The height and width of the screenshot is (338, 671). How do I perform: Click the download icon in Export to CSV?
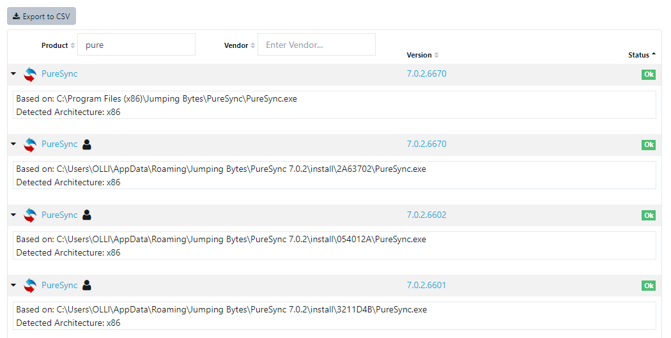point(16,16)
